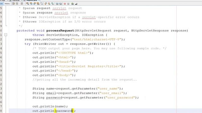This screenshot has height=113, width=202.
Task: Place the cursor on the "user_name" string
Action: [x=109, y=89]
